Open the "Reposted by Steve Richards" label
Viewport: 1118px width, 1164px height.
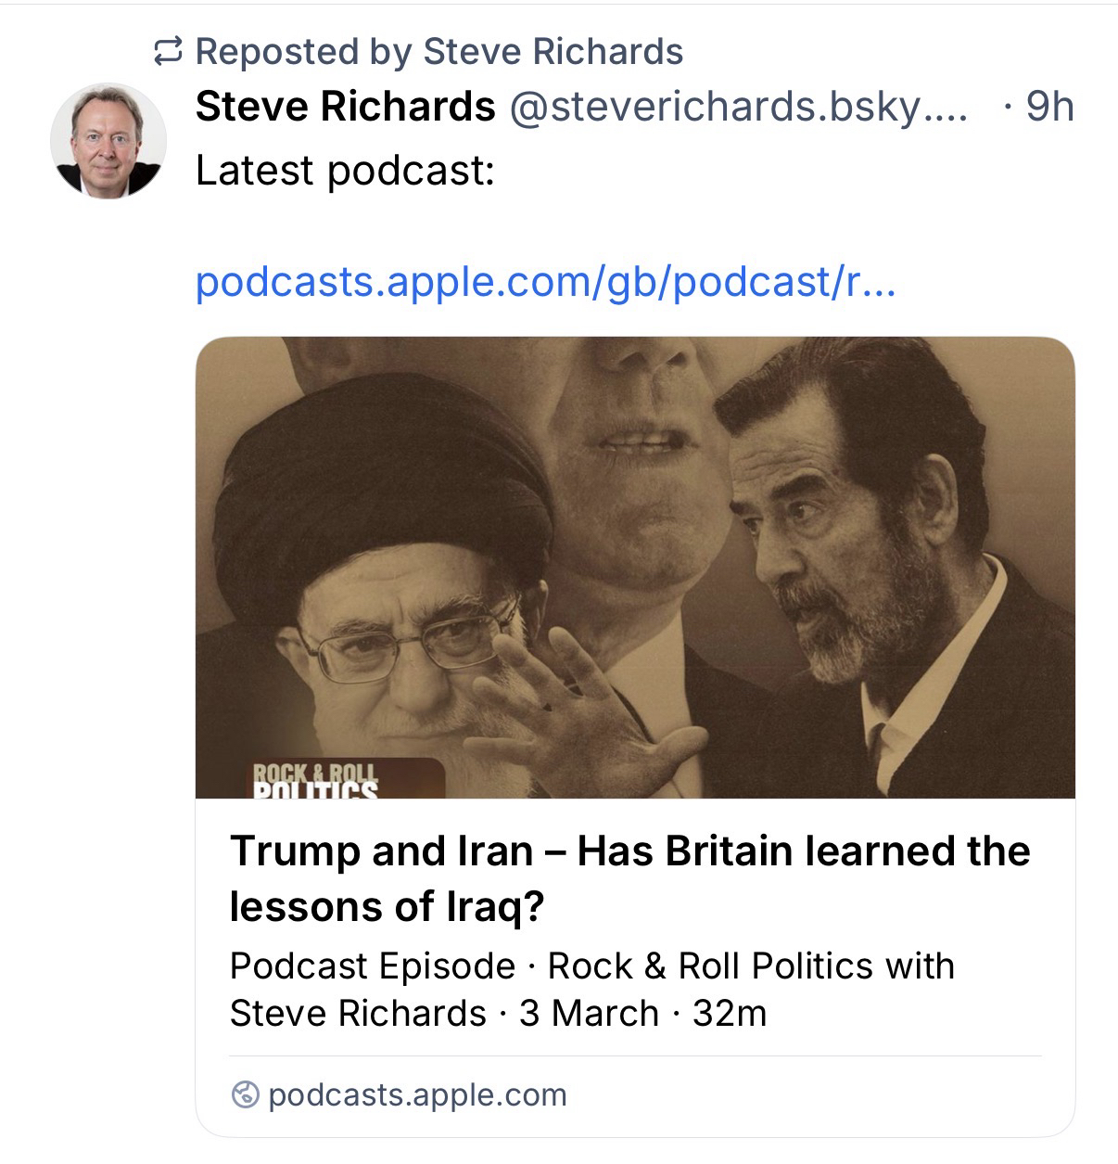pos(438,52)
